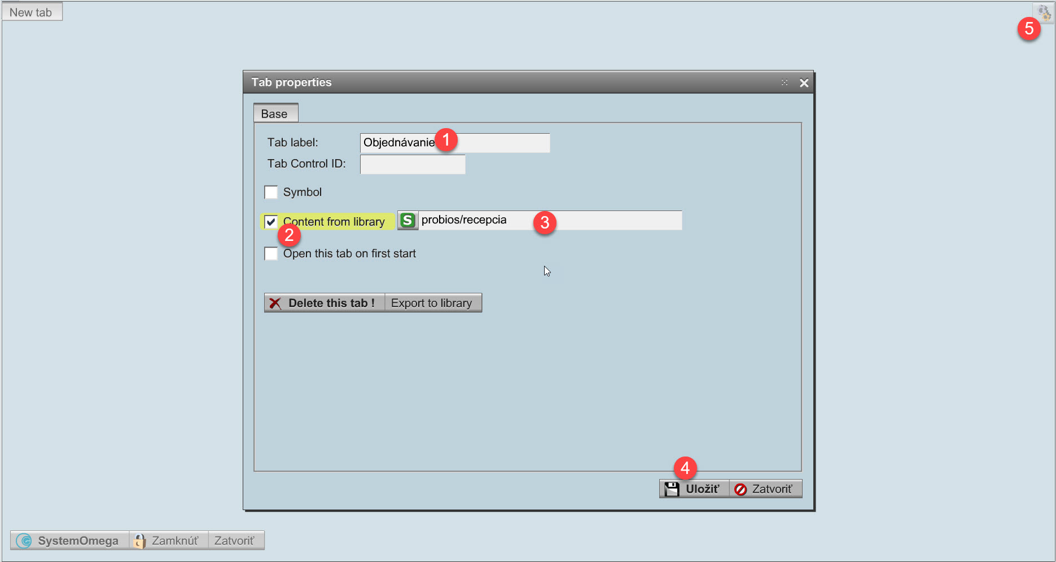1056x562 pixels.
Task: Focus the Tab Control ID field
Action: tap(412, 164)
